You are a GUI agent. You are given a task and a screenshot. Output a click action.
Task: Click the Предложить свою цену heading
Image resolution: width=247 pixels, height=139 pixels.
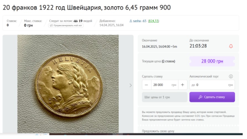tap(158, 131)
